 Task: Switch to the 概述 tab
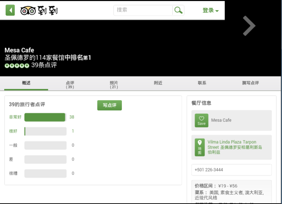click(x=26, y=83)
